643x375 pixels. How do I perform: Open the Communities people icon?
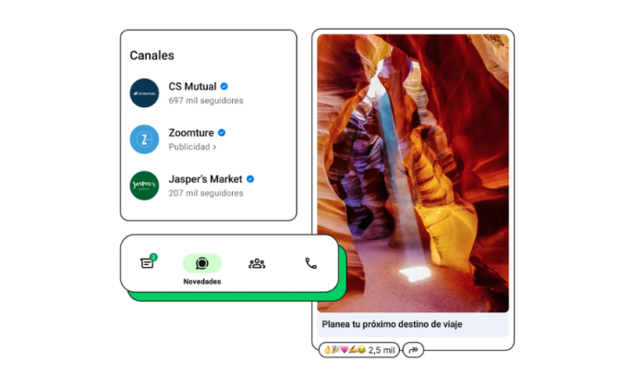click(257, 263)
